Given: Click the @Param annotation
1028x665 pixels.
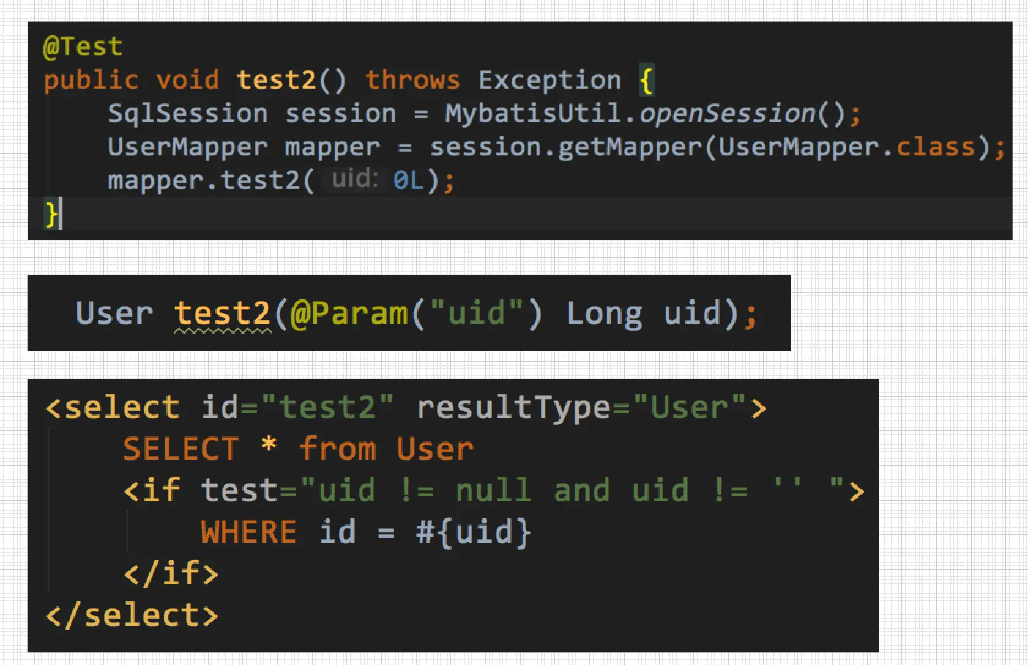Looking at the screenshot, I should [349, 314].
